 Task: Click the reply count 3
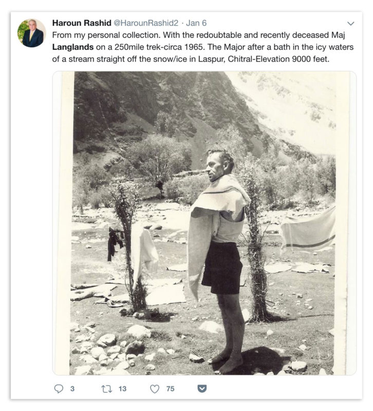[72, 389]
